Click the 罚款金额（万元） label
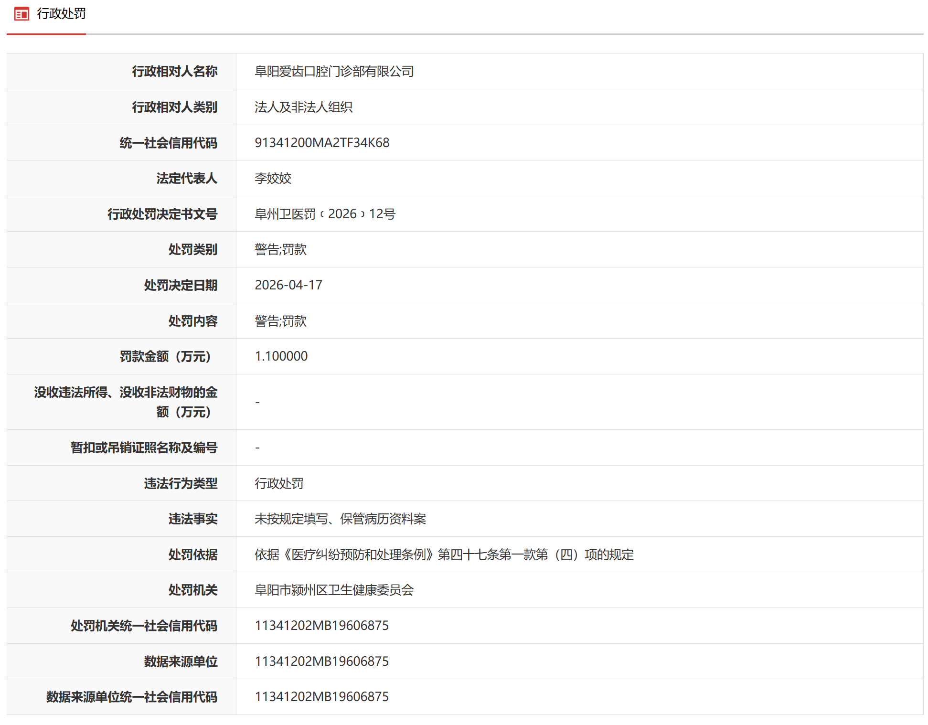This screenshot has height=725, width=928. pyautogui.click(x=166, y=357)
